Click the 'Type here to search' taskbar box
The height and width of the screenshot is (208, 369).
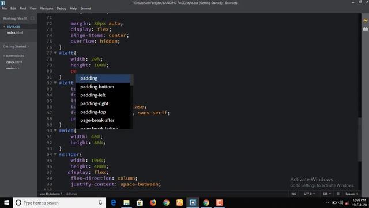[59, 203]
